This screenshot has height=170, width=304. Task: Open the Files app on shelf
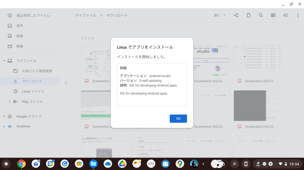click(x=93, y=164)
